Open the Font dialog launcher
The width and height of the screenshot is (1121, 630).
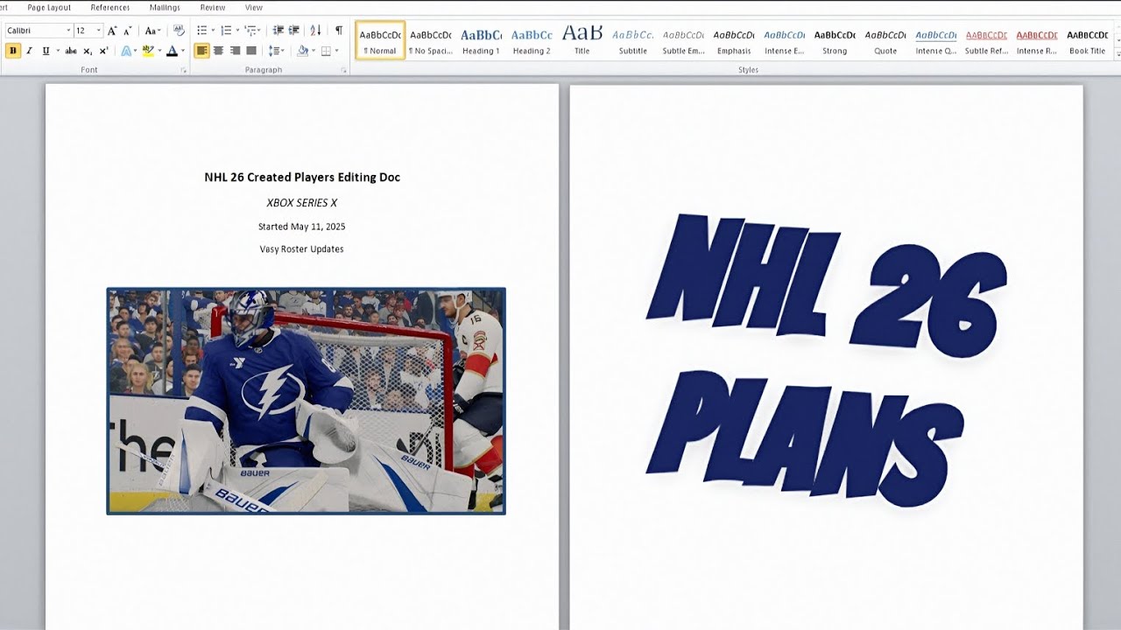pyautogui.click(x=184, y=70)
